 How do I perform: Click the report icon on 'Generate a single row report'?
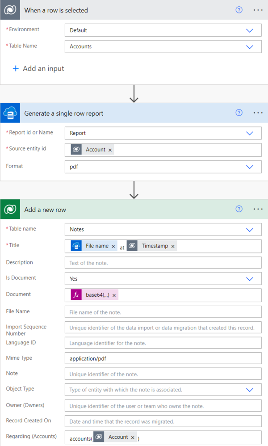[x=10, y=113]
